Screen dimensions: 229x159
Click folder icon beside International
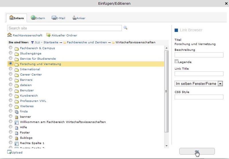click(17, 70)
